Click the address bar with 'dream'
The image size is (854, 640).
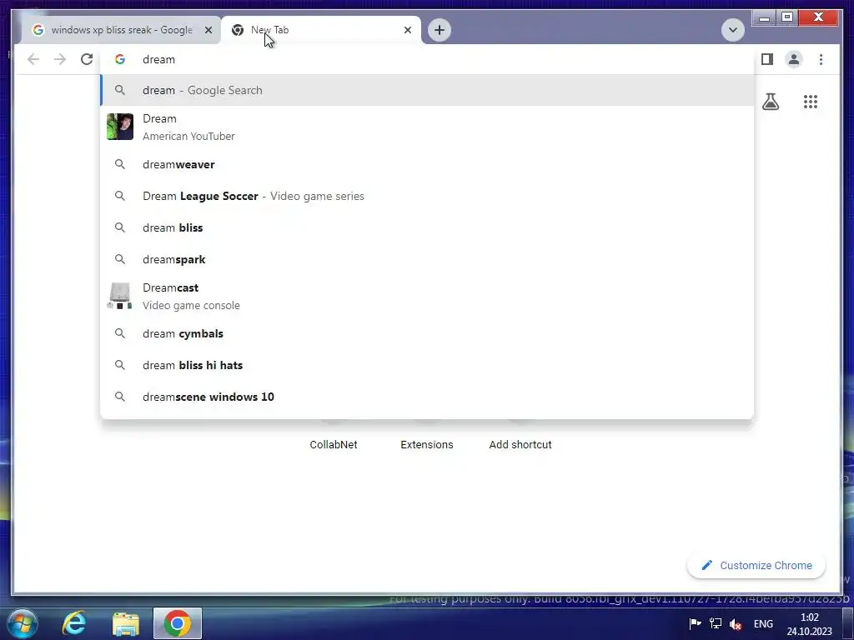(x=427, y=59)
